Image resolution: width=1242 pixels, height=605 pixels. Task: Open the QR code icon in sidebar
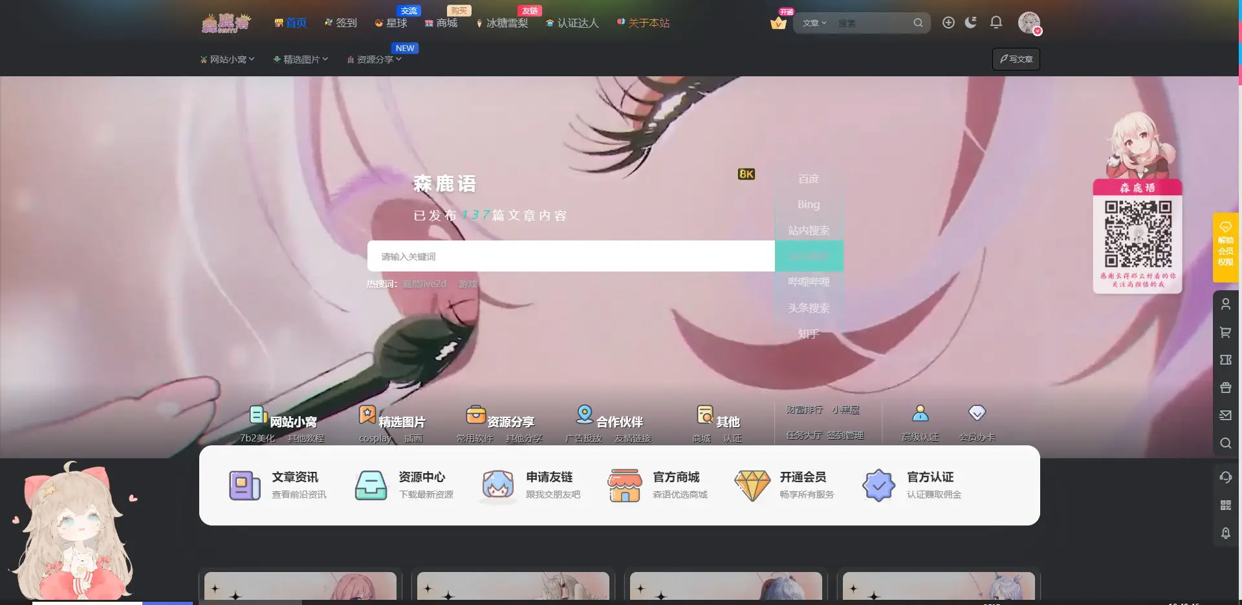[1225, 505]
